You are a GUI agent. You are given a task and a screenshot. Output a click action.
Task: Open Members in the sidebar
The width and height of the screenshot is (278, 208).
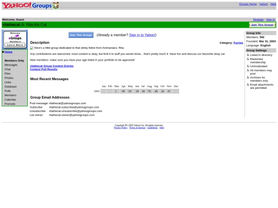10,96
